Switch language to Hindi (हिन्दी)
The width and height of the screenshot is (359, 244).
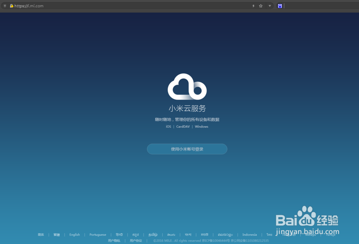click(119, 235)
